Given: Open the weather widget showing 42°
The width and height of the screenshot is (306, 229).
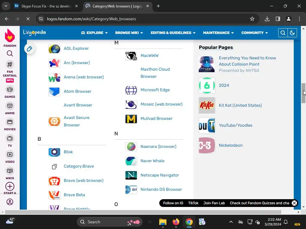Looking at the screenshot, I should pos(10,221).
